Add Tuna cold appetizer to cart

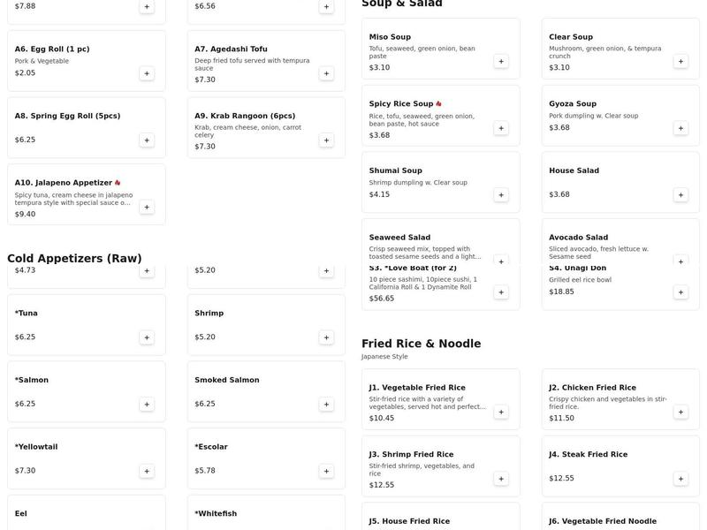coord(147,337)
